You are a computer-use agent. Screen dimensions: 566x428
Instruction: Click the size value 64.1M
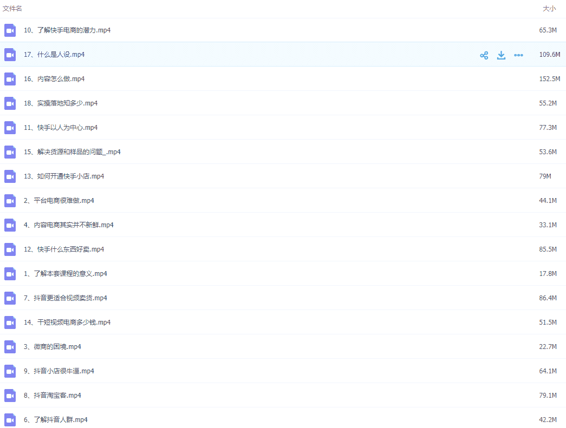(548, 371)
